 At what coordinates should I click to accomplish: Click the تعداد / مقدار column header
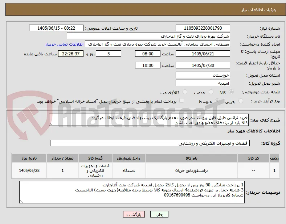coord(62,158)
